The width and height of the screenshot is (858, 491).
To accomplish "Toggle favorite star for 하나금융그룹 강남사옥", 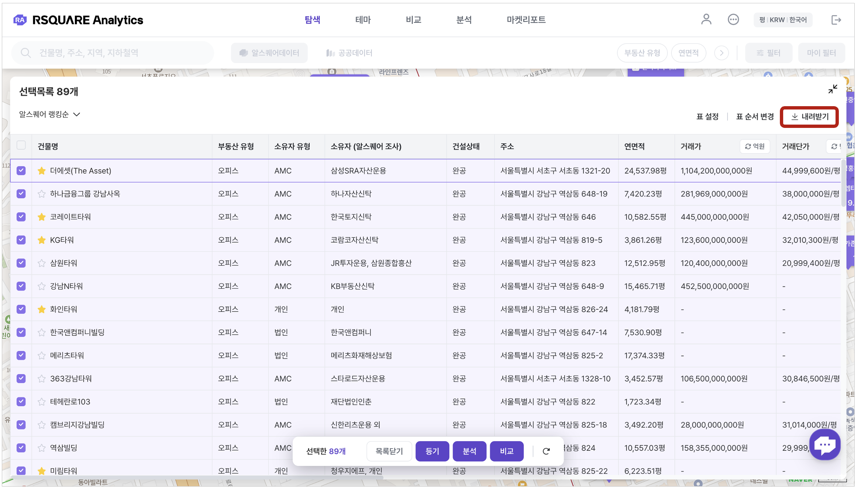I will [x=42, y=194].
